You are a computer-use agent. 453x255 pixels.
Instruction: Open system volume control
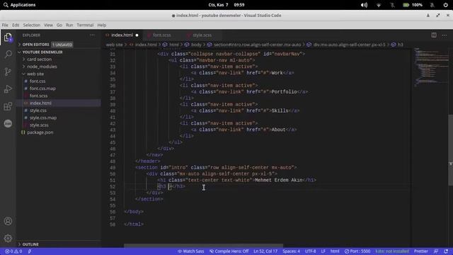coord(364,5)
